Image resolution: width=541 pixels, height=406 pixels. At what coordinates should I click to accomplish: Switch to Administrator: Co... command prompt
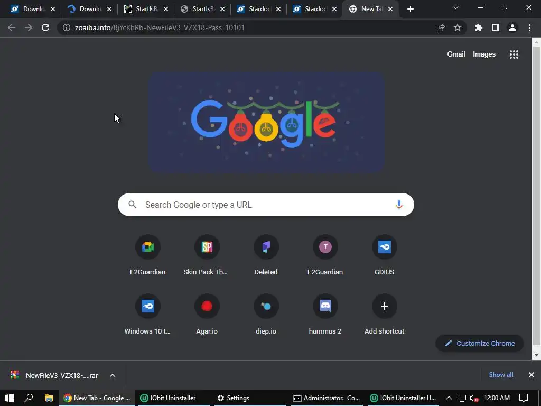pos(327,398)
